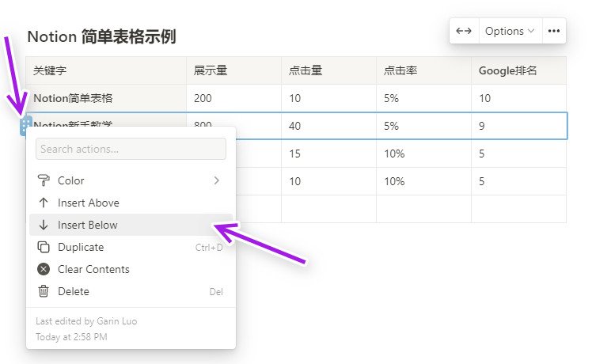
Task: Click Google排名 cell in fourth data row
Action: [519, 181]
